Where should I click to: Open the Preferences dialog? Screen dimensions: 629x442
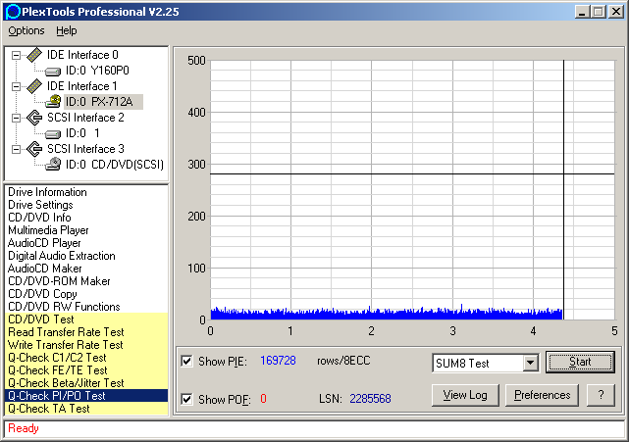click(x=542, y=395)
